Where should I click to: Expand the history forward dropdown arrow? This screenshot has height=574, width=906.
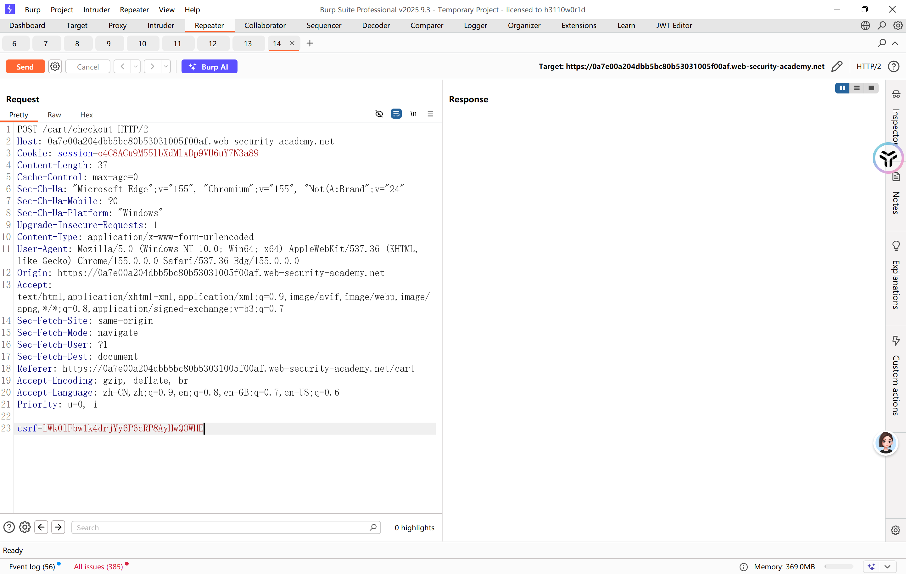click(x=165, y=67)
